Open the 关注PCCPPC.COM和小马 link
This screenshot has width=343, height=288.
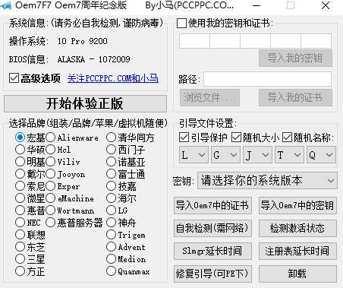coord(113,78)
